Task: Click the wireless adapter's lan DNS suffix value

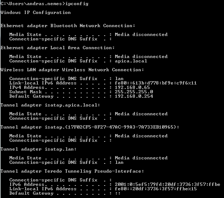Action: [119, 79]
